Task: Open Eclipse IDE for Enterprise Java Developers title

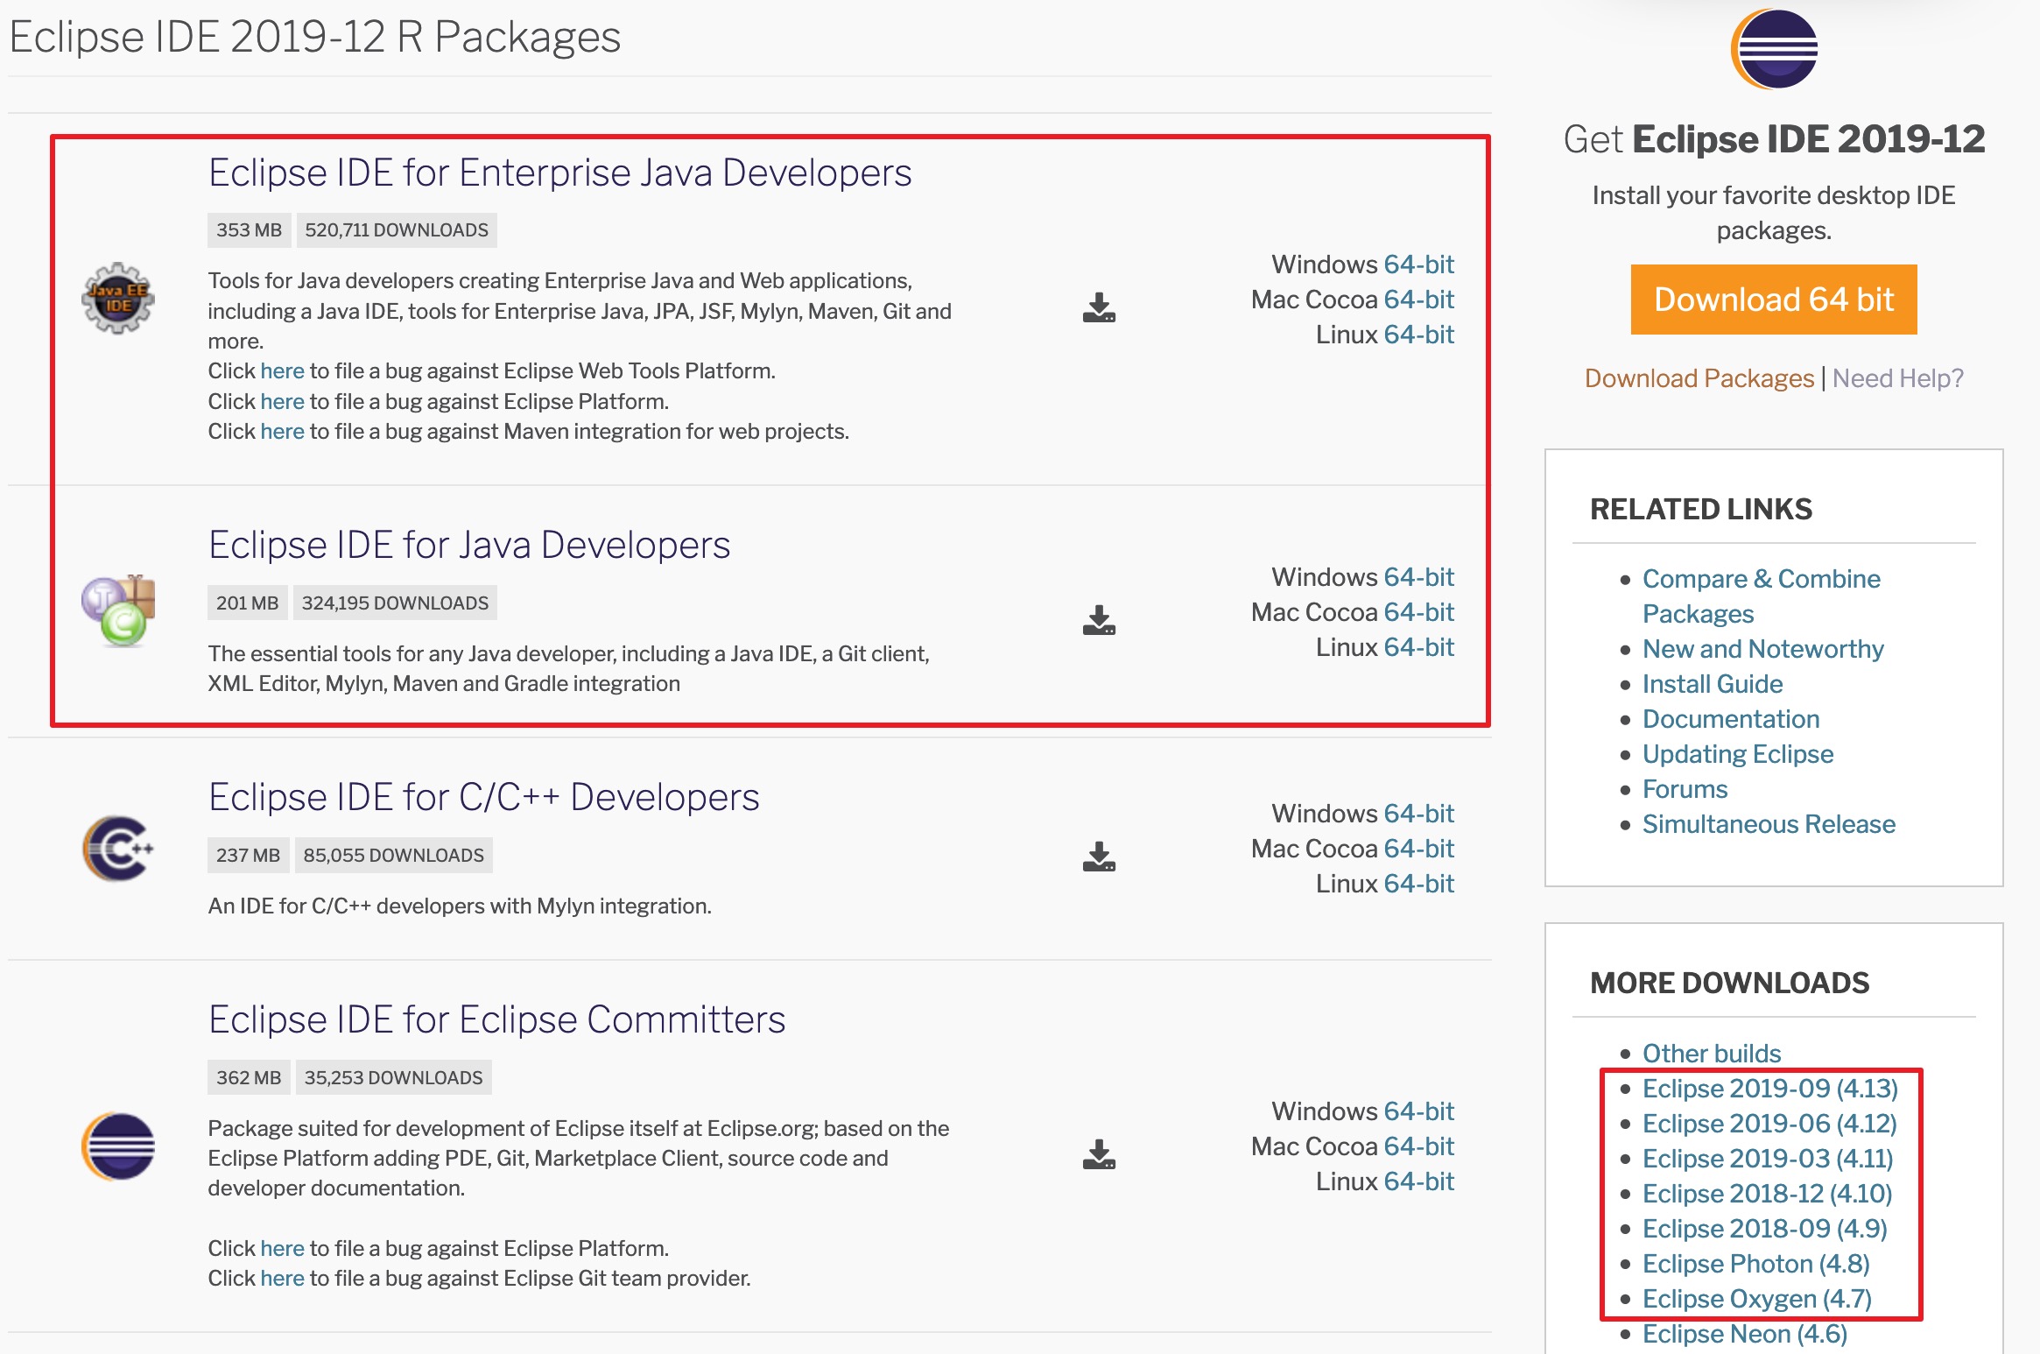Action: click(559, 173)
